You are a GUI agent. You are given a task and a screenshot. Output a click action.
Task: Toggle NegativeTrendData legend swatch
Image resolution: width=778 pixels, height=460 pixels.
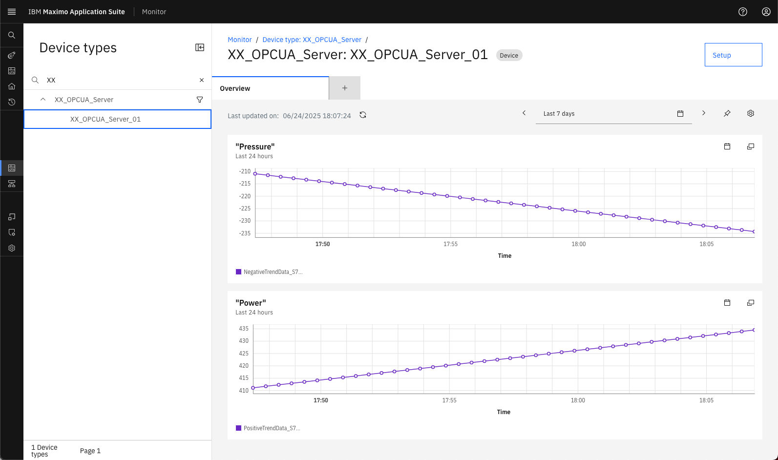click(239, 272)
